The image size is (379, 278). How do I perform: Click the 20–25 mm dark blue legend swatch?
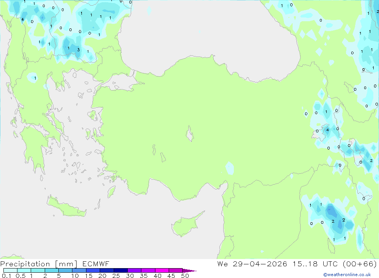pyautogui.click(x=106, y=270)
